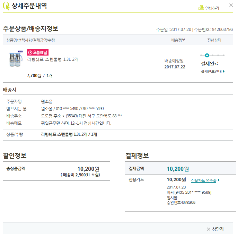Viewport: 237px width, 234px height.
Task: Click the printer icon at top
Action: click(201, 8)
